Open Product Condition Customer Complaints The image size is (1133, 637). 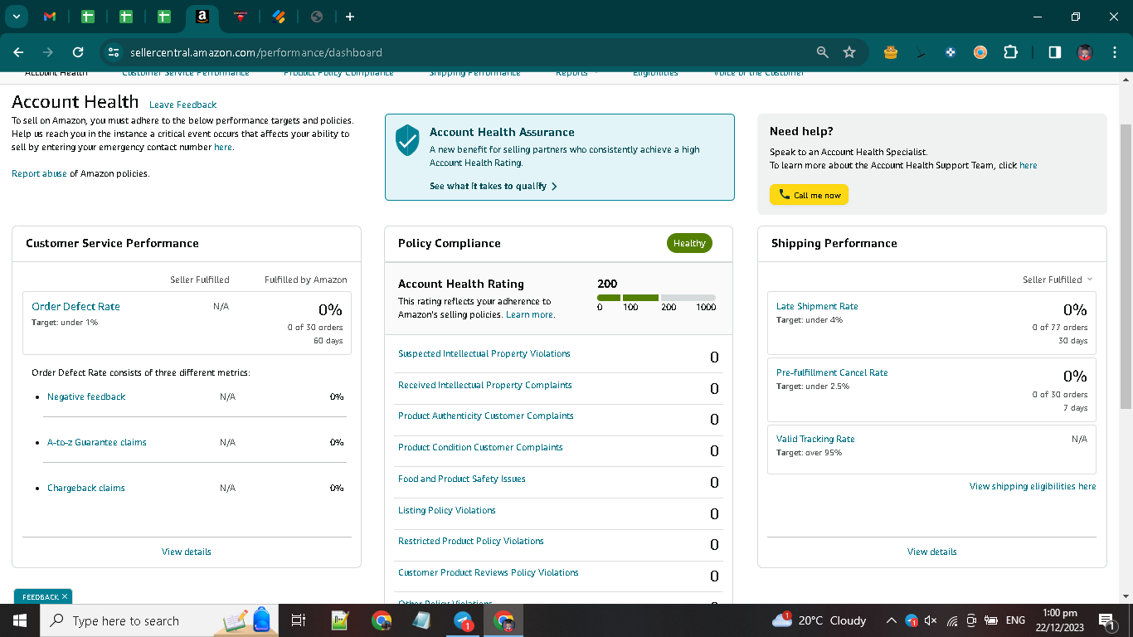coord(480,447)
